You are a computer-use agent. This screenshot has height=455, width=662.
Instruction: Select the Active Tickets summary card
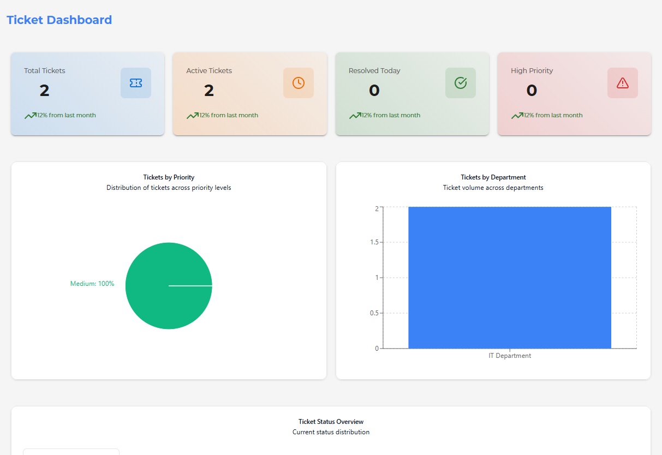pyautogui.click(x=249, y=93)
